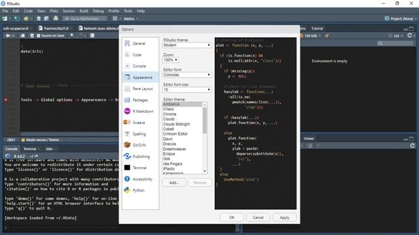Click Cancel in Options dialog

pos(258,217)
